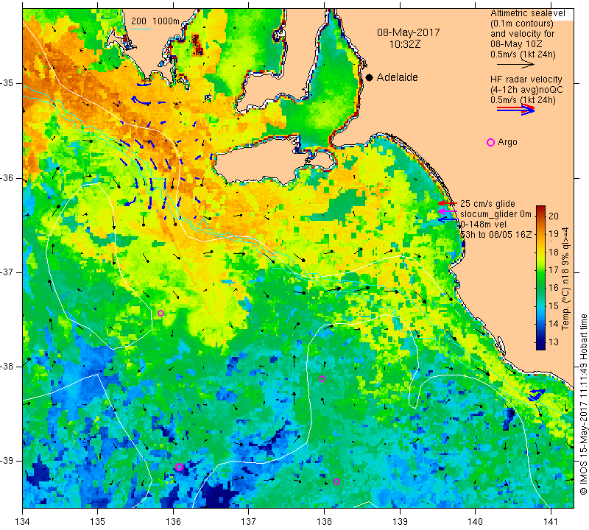Click the latitude axis label -38
Viewport: 589px width, 530px height.
pyautogui.click(x=8, y=367)
